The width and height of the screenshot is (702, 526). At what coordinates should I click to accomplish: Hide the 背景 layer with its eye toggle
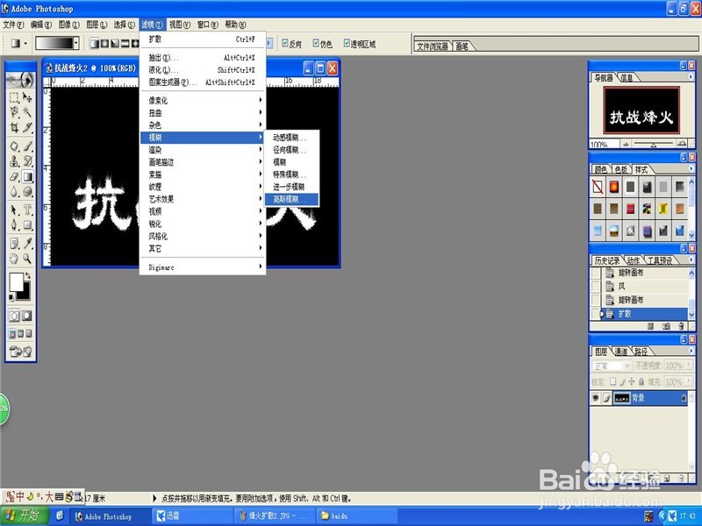click(595, 397)
